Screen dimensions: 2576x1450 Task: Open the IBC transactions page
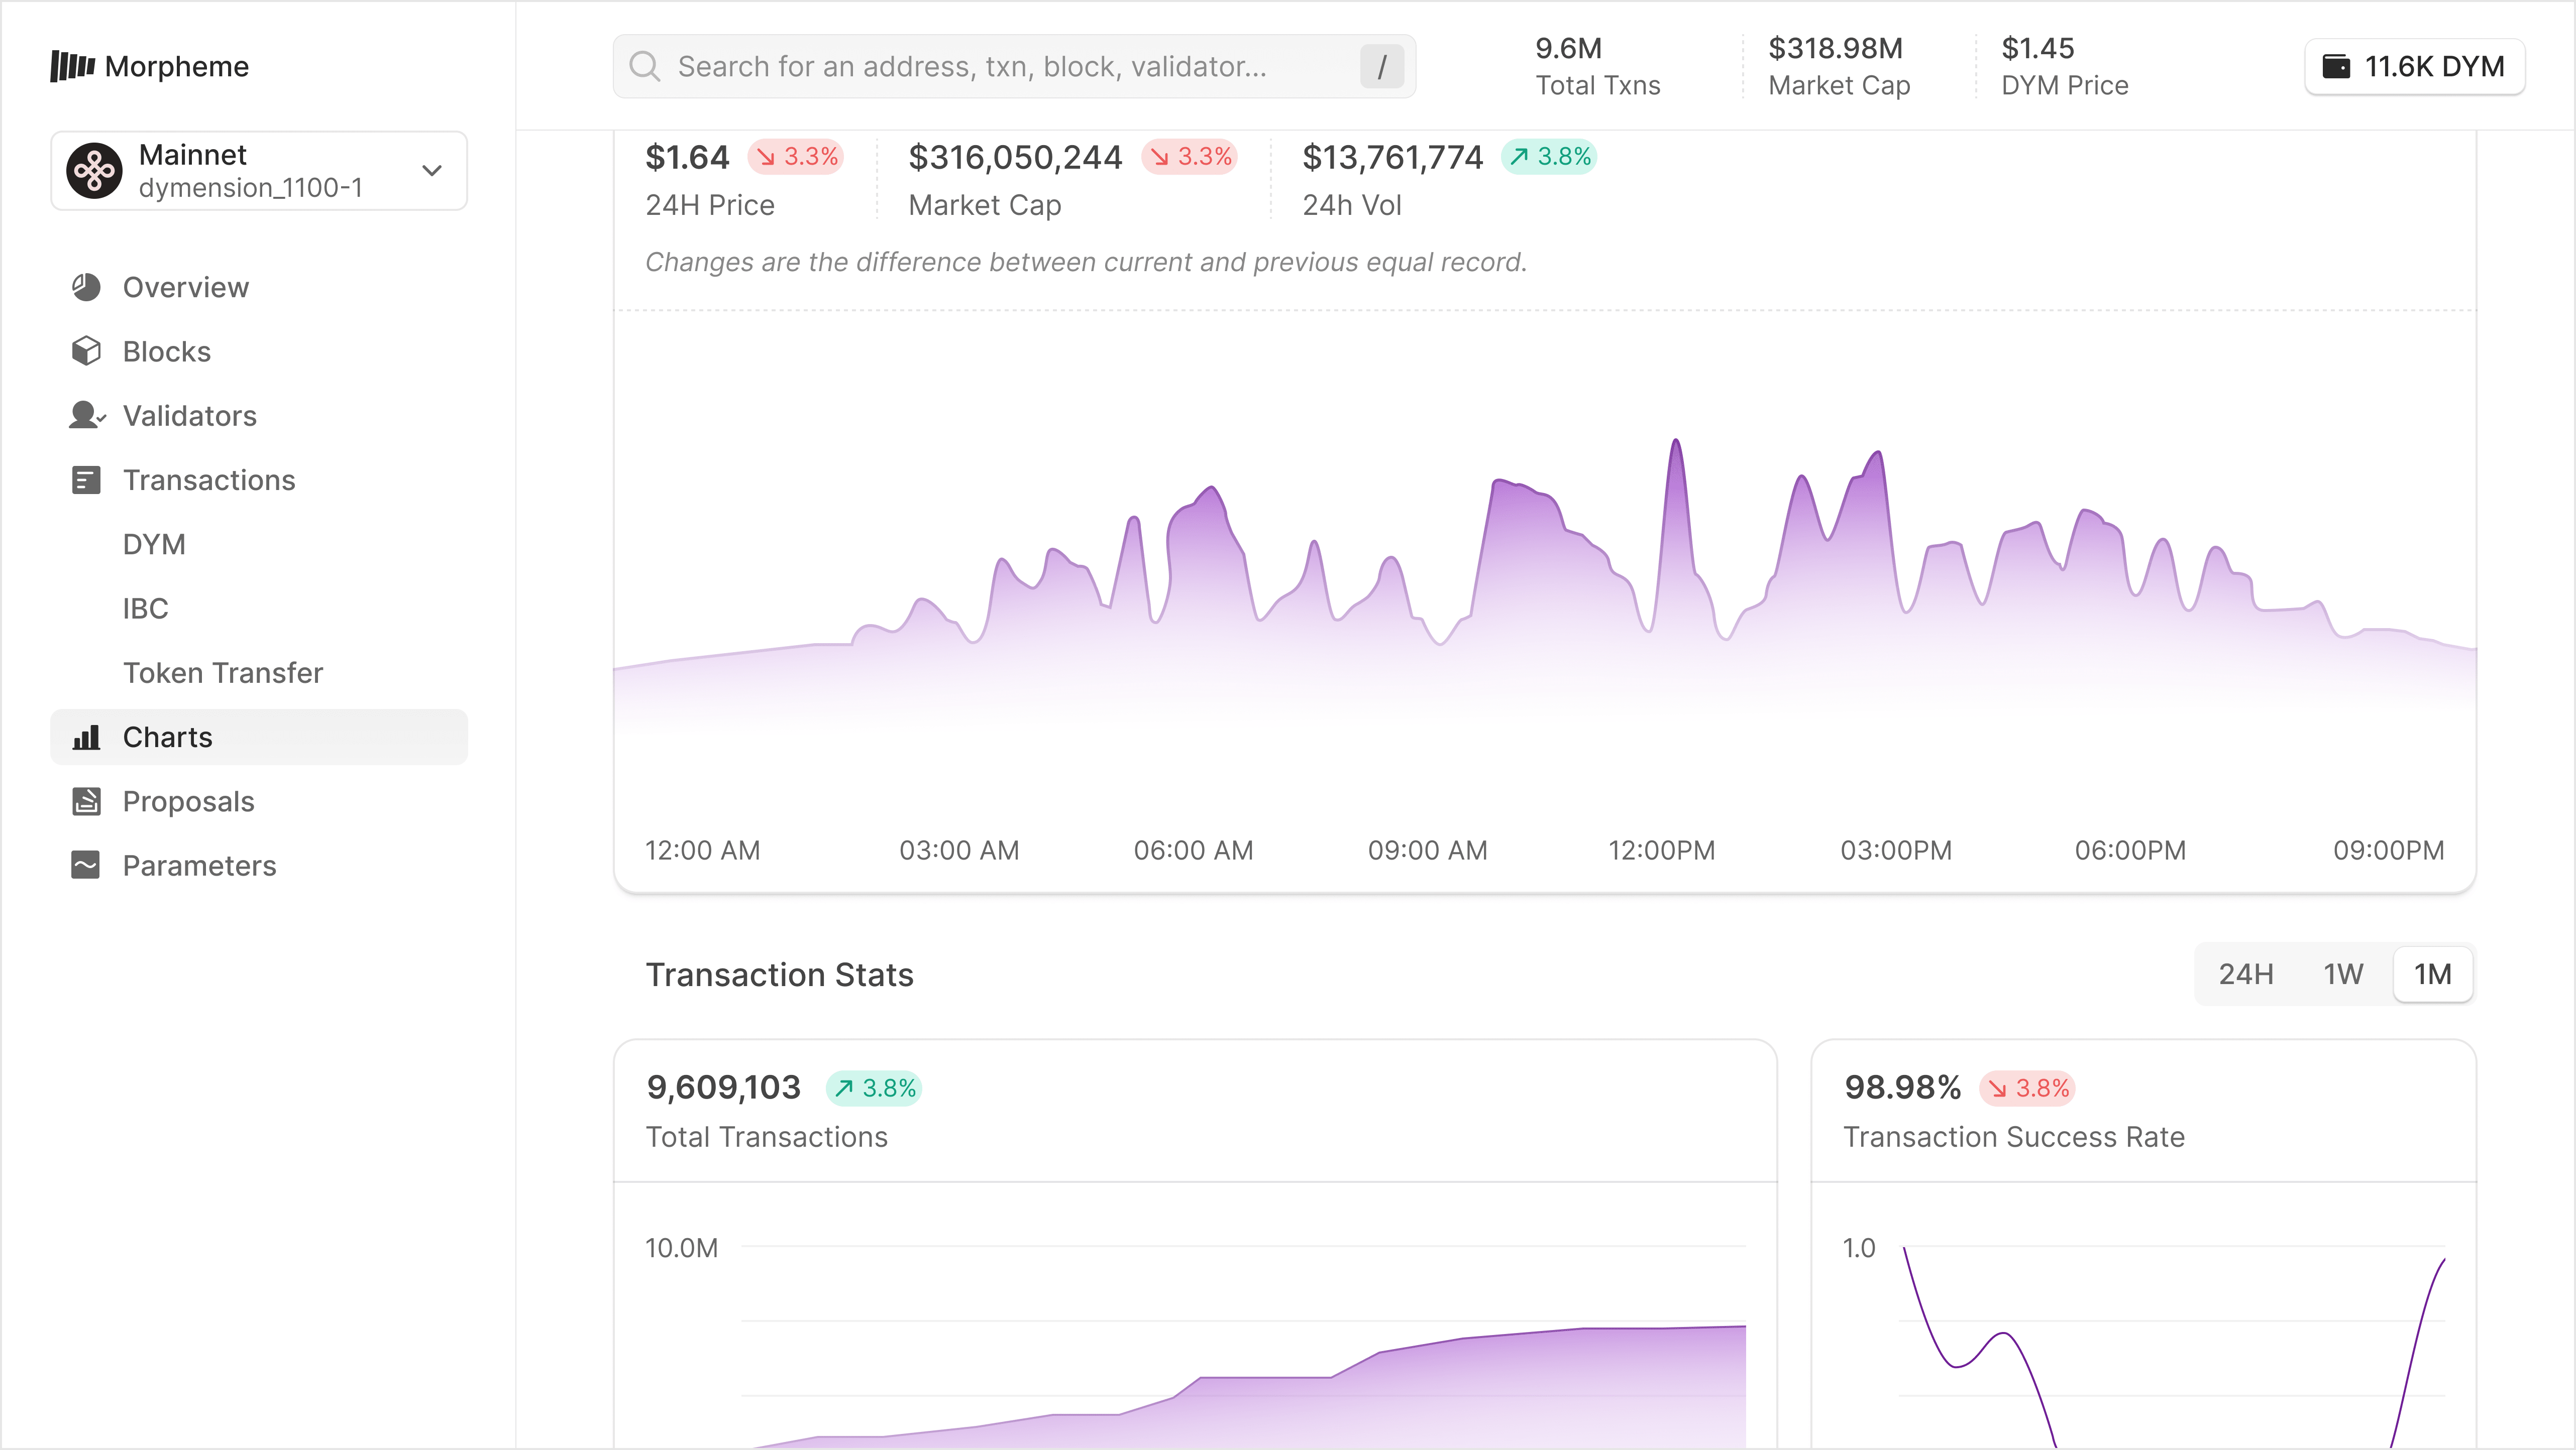click(146, 609)
